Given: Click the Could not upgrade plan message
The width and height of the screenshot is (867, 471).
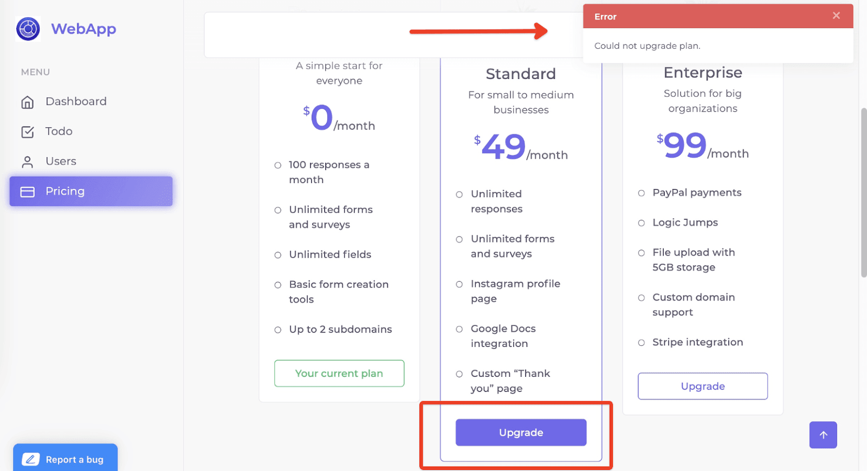Looking at the screenshot, I should (647, 46).
